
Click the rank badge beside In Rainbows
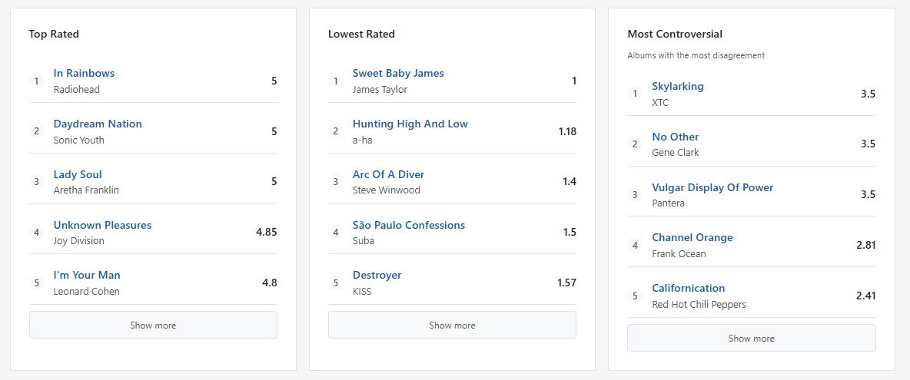click(x=37, y=81)
